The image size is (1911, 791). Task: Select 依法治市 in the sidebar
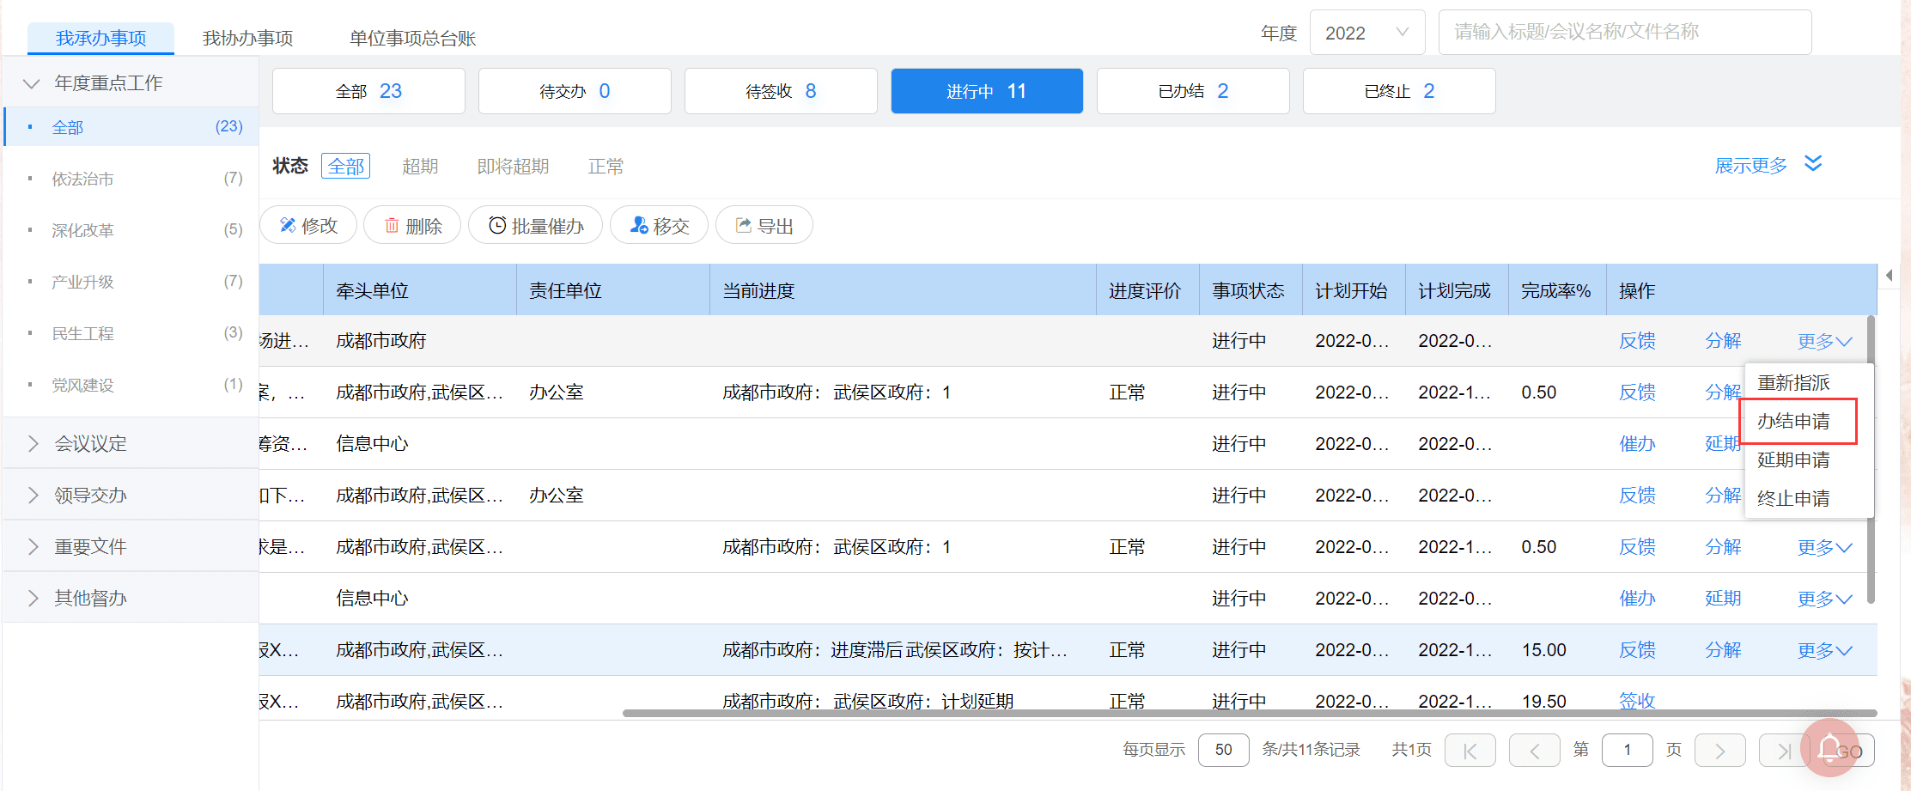[131, 179]
